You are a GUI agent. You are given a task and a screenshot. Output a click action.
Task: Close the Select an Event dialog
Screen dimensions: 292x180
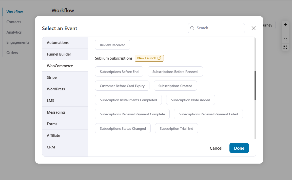pyautogui.click(x=254, y=28)
